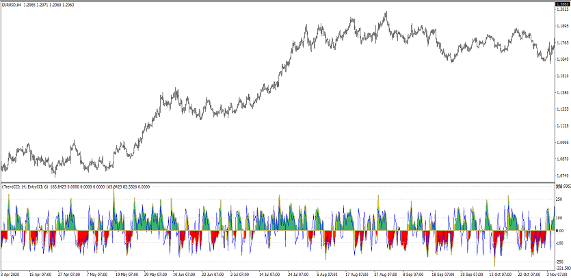Click the current price marker 1.2063
This screenshot has height=278, width=571.
tap(562, 4)
